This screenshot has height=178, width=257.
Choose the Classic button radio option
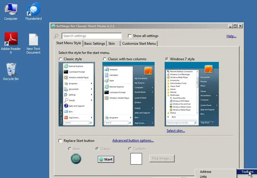97,149
